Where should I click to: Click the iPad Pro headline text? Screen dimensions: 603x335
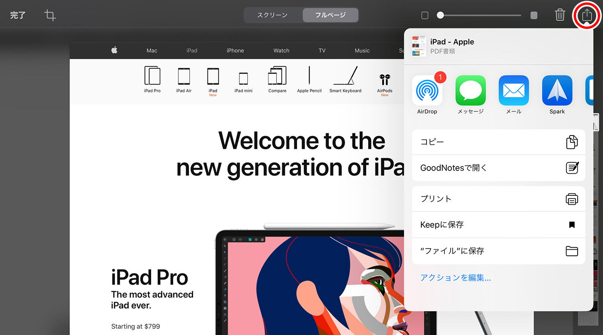pyautogui.click(x=150, y=277)
